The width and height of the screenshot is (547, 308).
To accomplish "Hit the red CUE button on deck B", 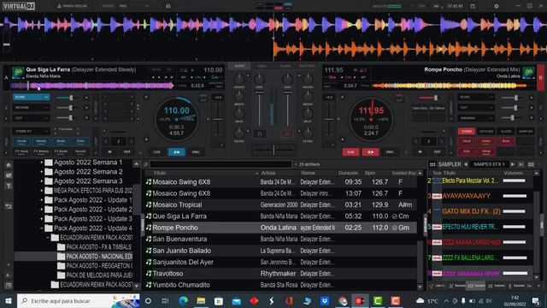I will click(350, 152).
